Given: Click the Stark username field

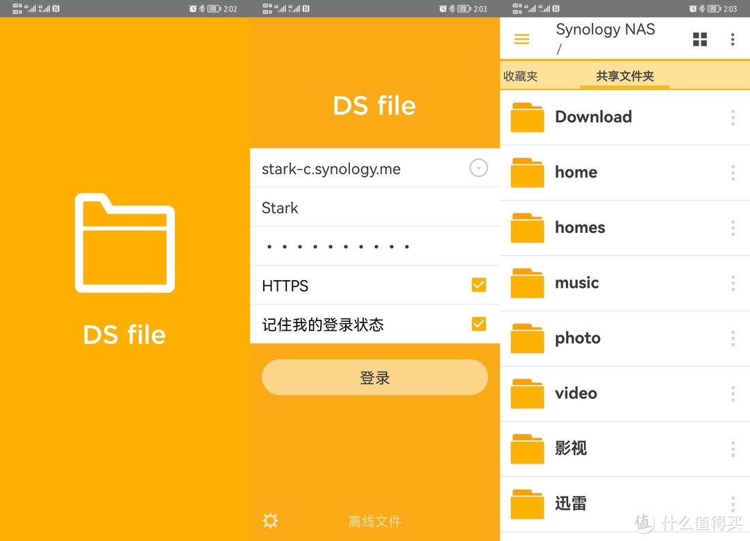Looking at the screenshot, I should [361, 207].
